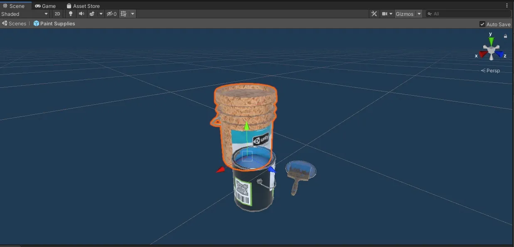Image resolution: width=514 pixels, height=247 pixels.
Task: Expand the scene effects dropdown arrow
Action: [x=101, y=14]
